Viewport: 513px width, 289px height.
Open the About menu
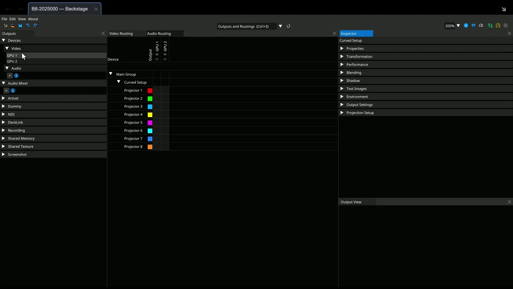tap(33, 19)
